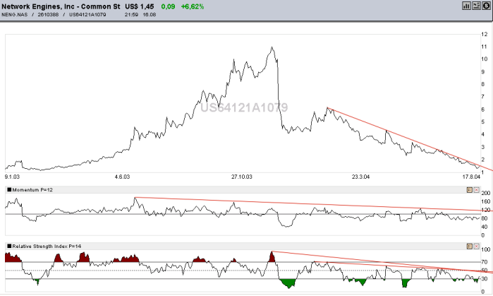Open Relative Strength Index settings icon
Image resolution: width=493 pixels, height=296 pixels.
tap(470, 247)
